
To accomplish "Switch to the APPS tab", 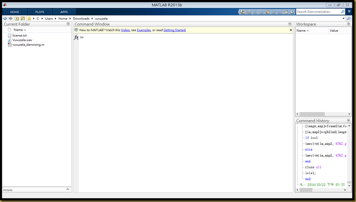I will [64, 12].
